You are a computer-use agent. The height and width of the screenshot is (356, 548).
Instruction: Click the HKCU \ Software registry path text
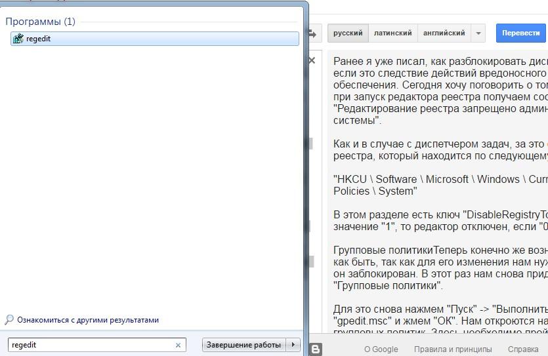tap(440, 186)
